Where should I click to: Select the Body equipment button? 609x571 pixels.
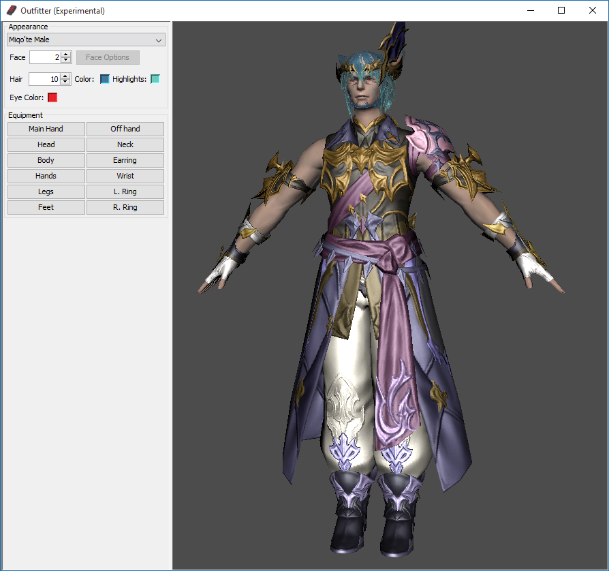pos(46,160)
